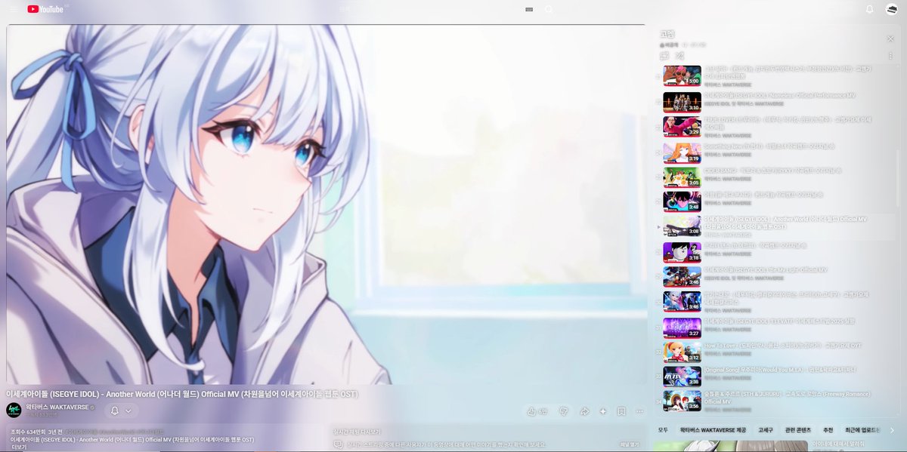Image resolution: width=907 pixels, height=452 pixels.
Task: Go to YouTube home via logo
Action: tap(47, 9)
